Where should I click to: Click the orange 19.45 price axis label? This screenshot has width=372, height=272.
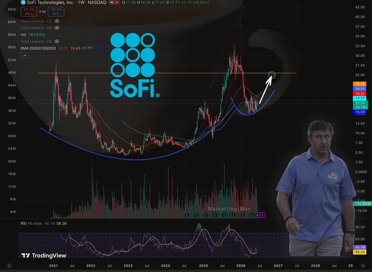point(360,84)
